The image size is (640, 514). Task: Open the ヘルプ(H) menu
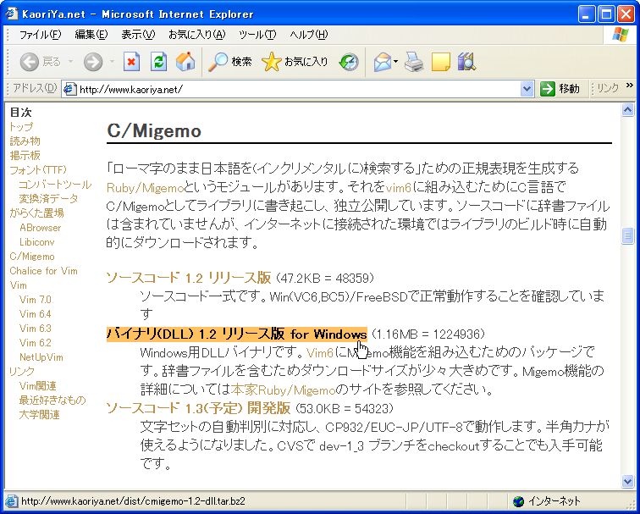[x=308, y=35]
